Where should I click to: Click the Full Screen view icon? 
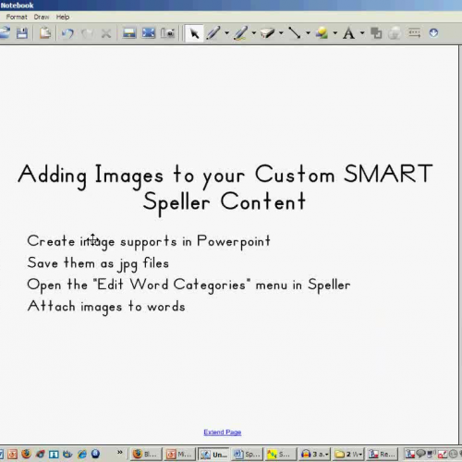click(149, 33)
